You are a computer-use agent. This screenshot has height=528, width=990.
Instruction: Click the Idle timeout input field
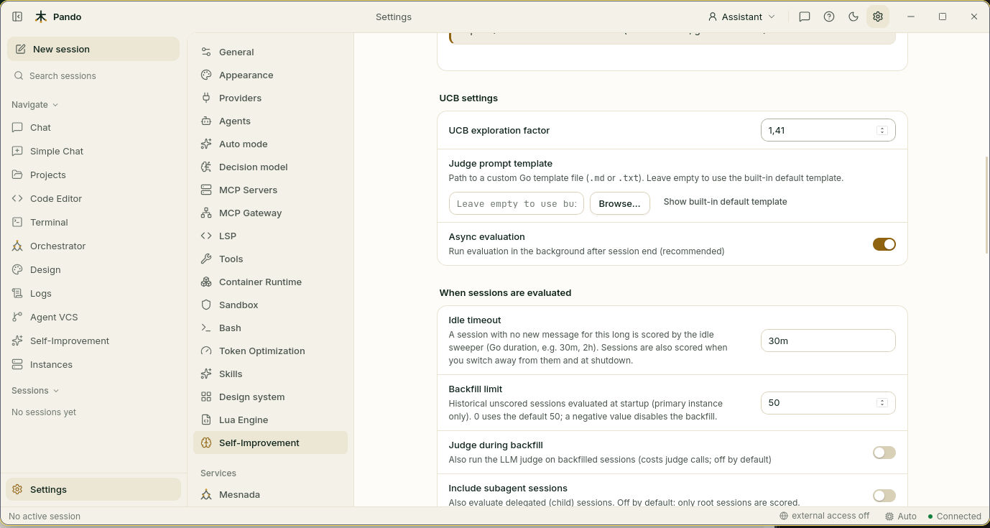828,341
